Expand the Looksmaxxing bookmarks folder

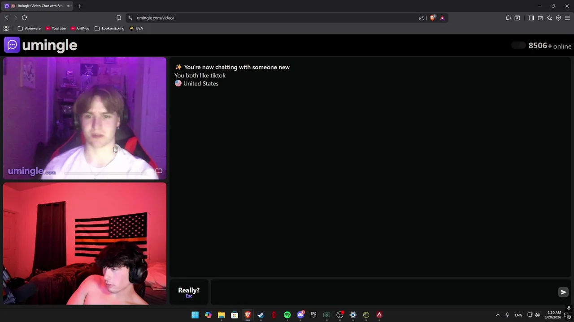pyautogui.click(x=109, y=28)
